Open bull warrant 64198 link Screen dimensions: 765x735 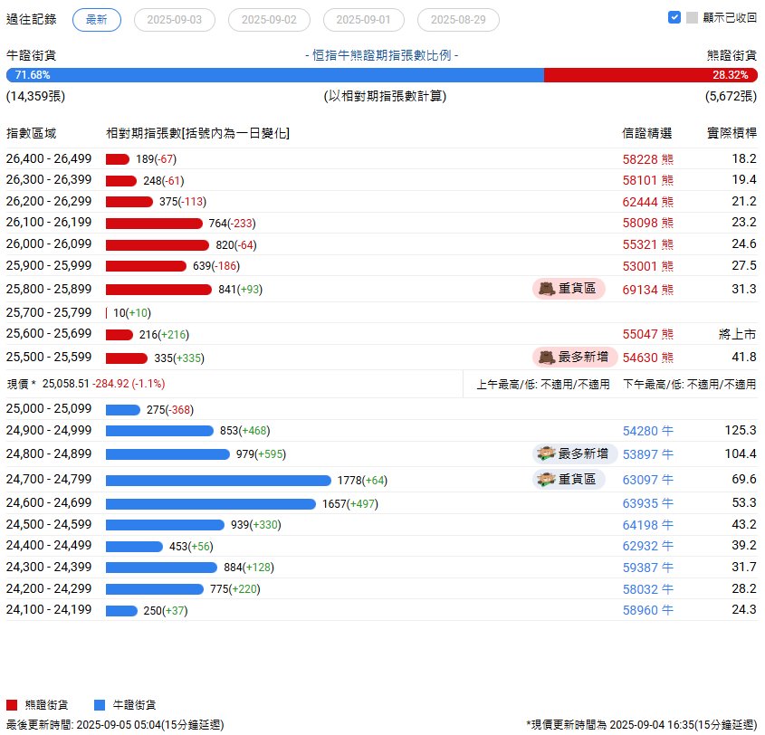[x=648, y=525]
